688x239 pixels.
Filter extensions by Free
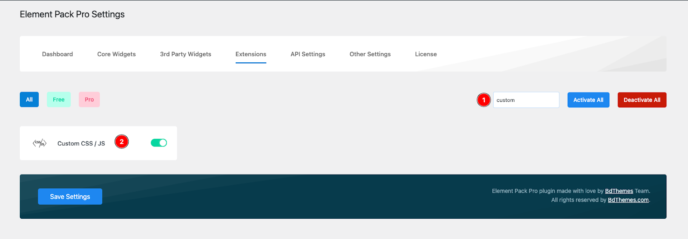click(x=58, y=99)
